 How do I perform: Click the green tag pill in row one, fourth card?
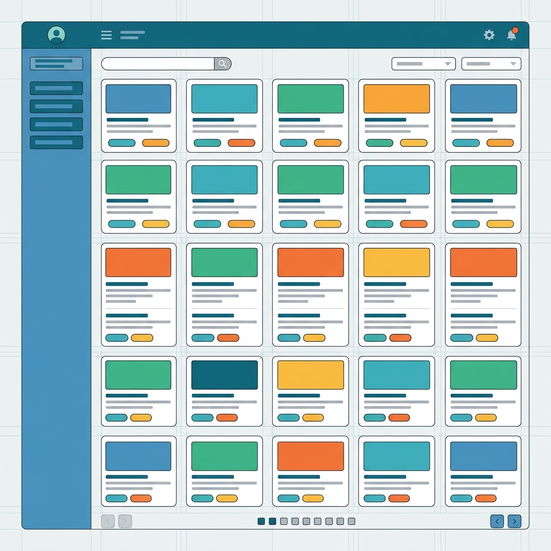click(x=379, y=143)
